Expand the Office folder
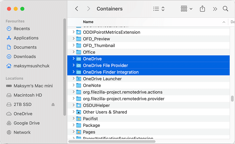The image size is (235, 144). [x=73, y=52]
